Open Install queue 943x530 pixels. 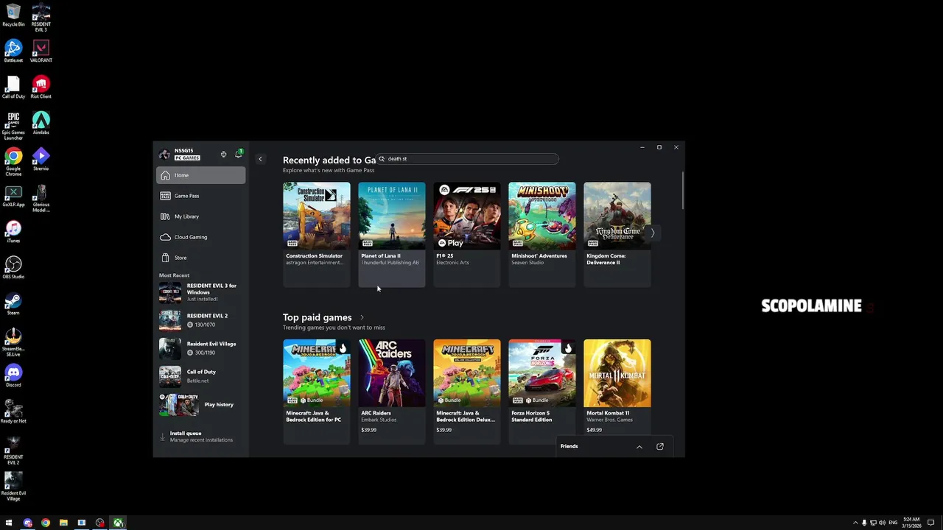[x=200, y=437]
